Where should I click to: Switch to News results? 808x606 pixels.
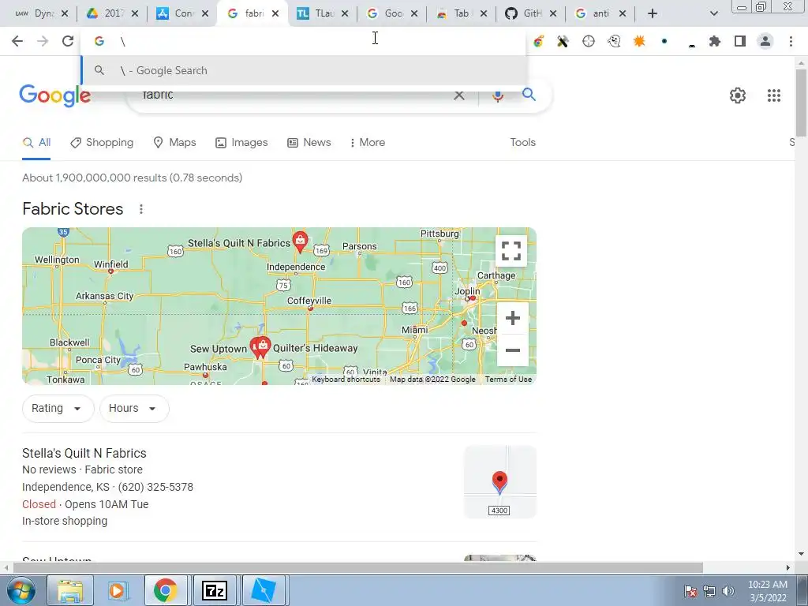(309, 142)
